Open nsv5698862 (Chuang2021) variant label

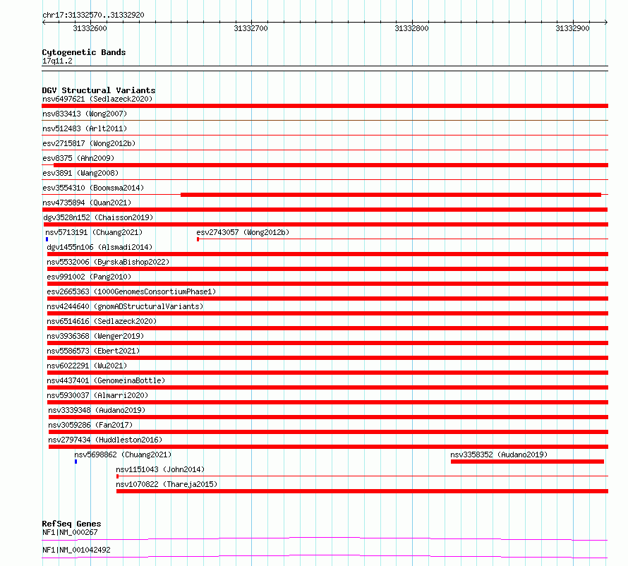click(123, 454)
